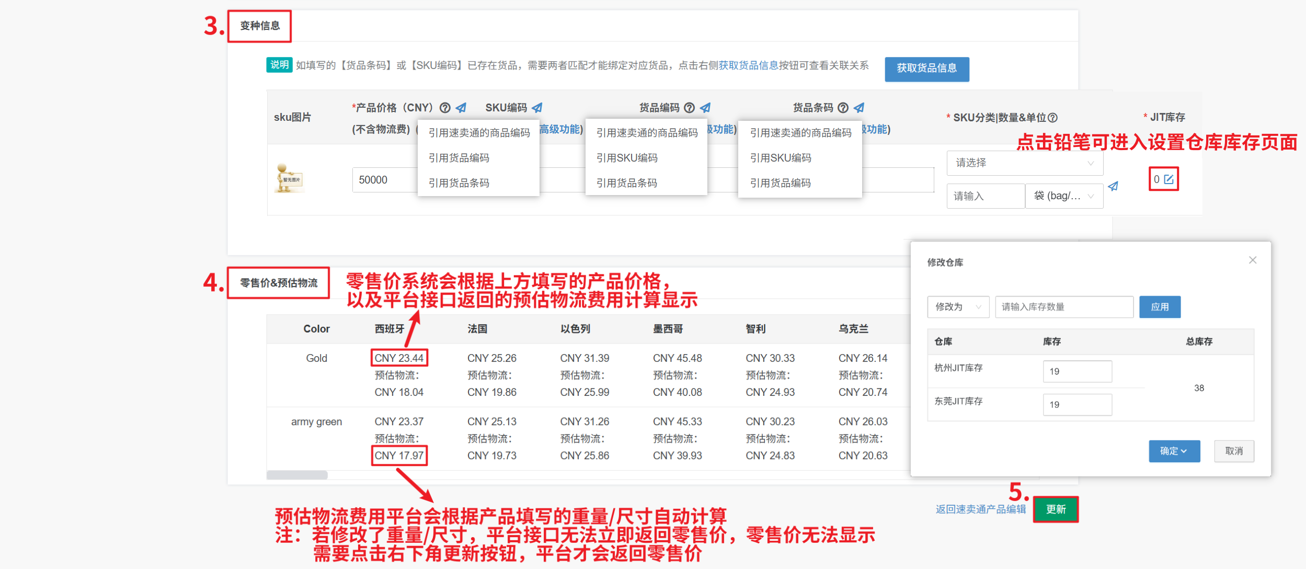Screen dimensions: 1306x569
Task: Click the 请输入库存数量 input field
Action: click(x=1063, y=307)
